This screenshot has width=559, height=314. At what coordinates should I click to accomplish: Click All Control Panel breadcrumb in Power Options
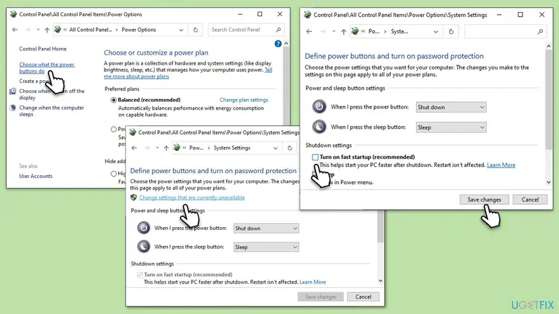click(90, 30)
